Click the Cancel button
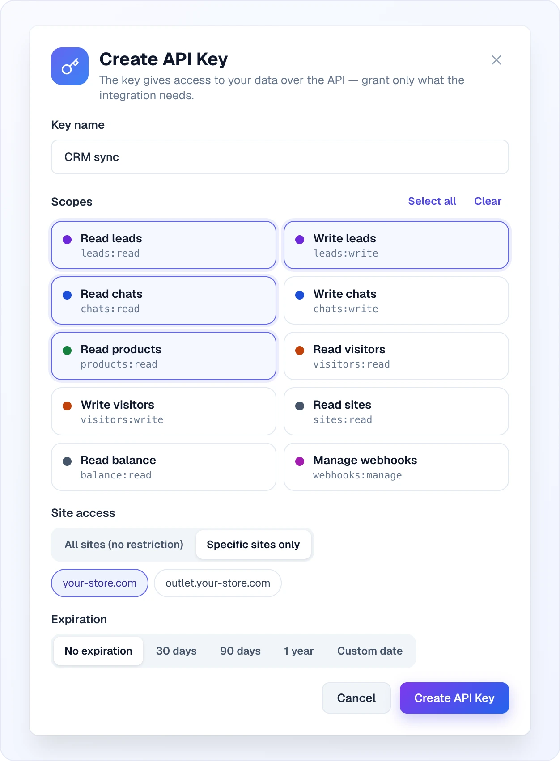 tap(356, 698)
